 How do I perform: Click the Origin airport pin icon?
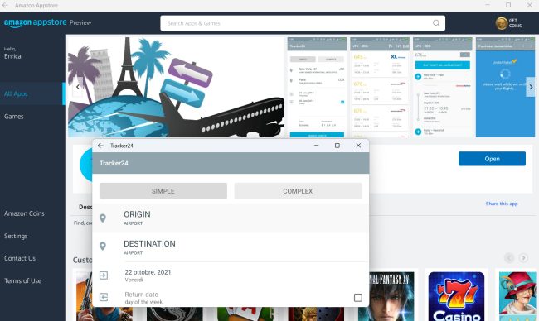103,218
